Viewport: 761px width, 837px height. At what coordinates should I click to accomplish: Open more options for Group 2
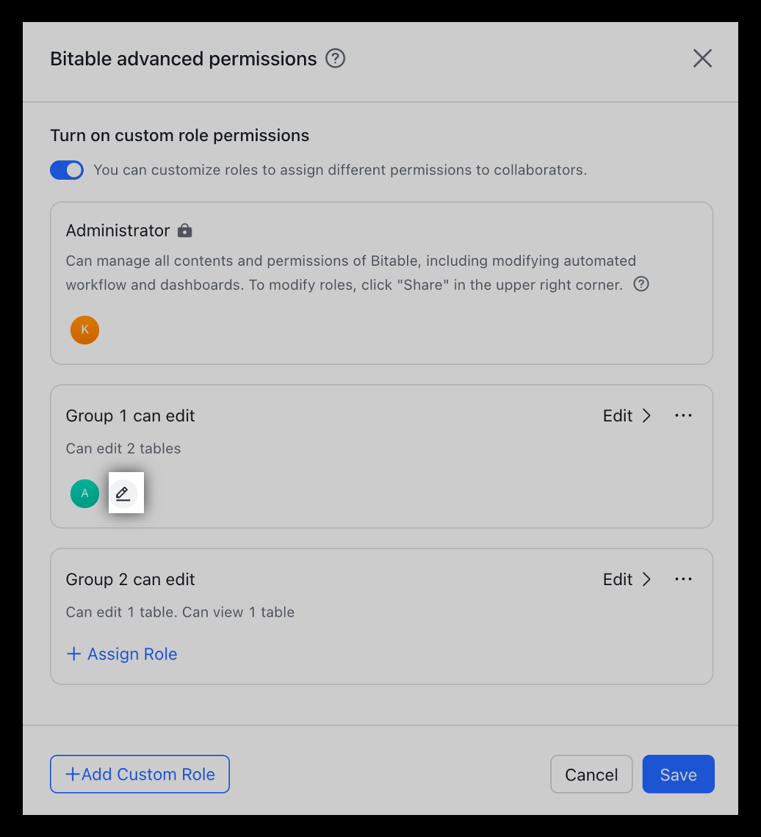683,579
